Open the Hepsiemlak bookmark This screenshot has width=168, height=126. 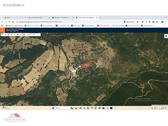(19, 25)
